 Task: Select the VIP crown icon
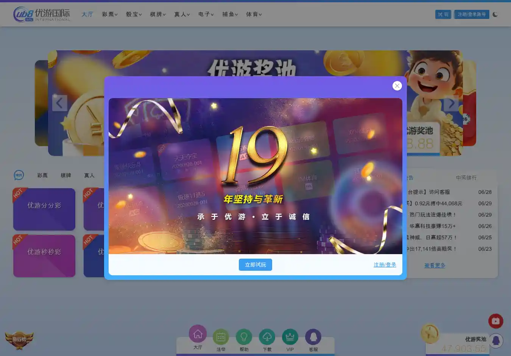point(290,337)
